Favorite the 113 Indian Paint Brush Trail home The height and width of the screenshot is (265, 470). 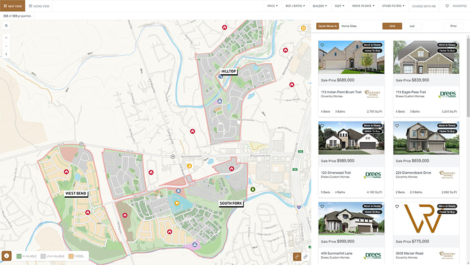(x=322, y=45)
